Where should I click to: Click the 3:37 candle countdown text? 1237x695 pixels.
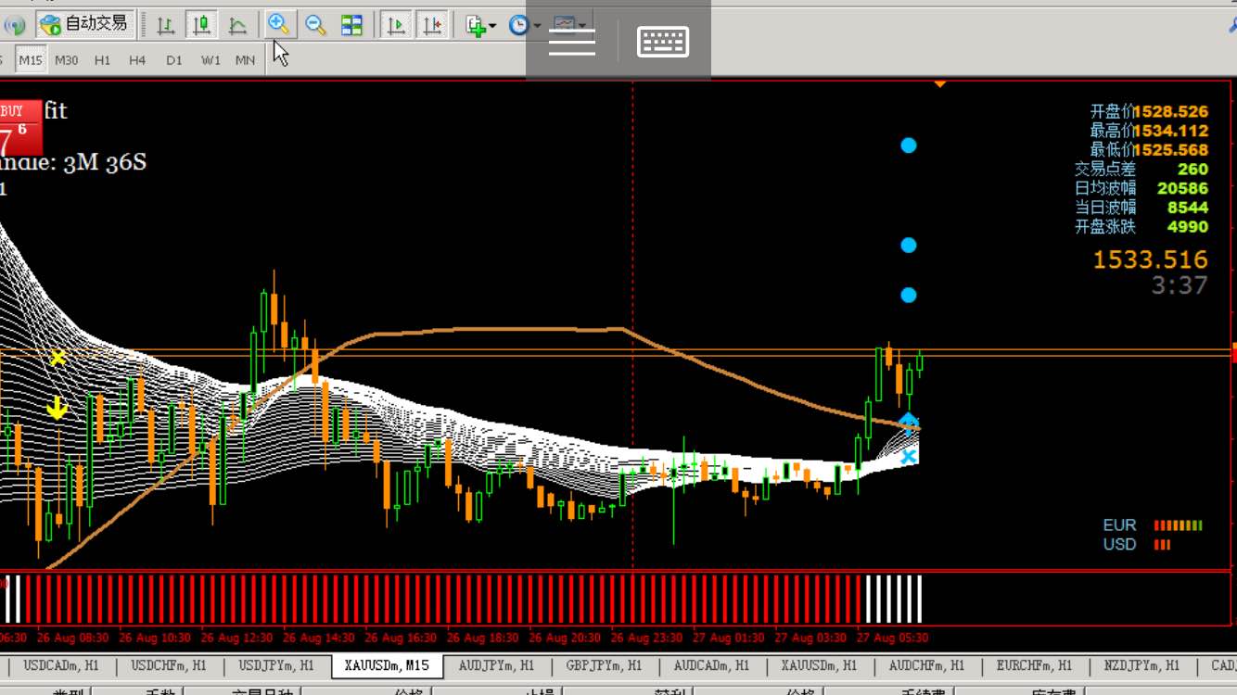1180,284
